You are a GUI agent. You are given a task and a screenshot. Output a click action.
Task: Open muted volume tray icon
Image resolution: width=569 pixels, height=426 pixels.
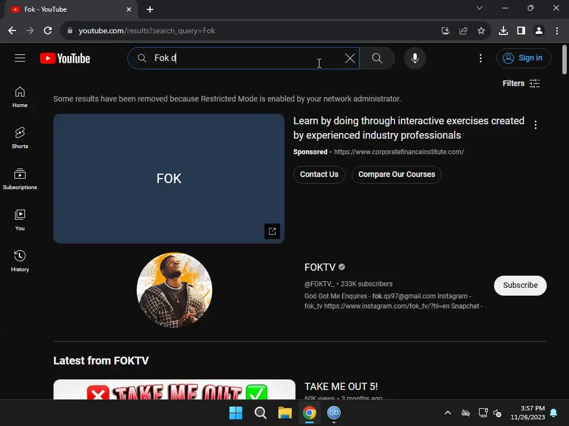click(497, 413)
